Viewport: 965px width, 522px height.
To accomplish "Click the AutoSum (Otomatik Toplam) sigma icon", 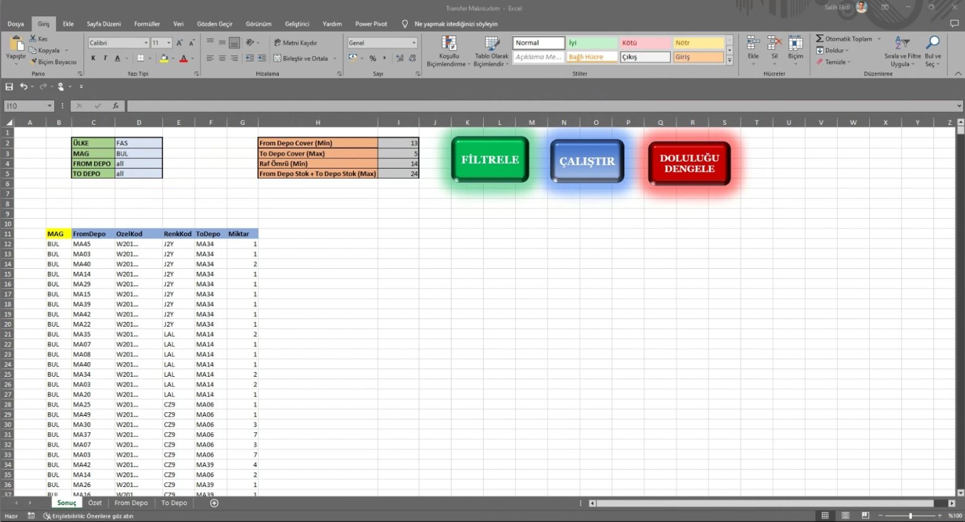I will click(820, 39).
